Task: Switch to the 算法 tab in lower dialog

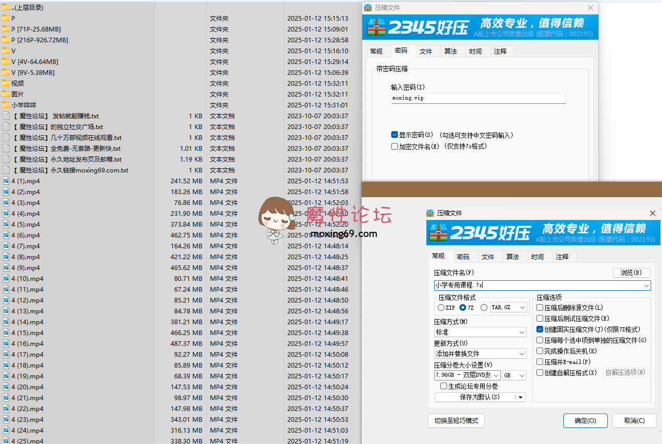Action: pos(513,257)
